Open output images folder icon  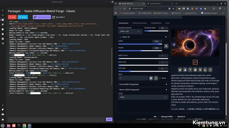pyautogui.click(x=180, y=70)
